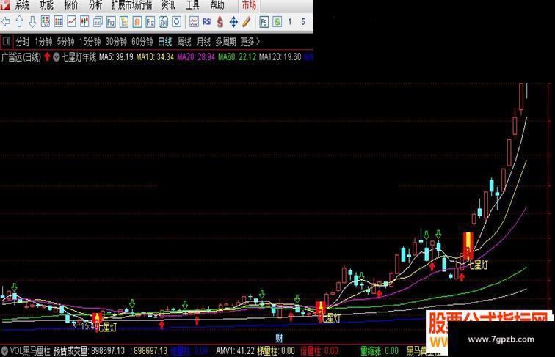The height and width of the screenshot is (357, 555).
Task: Open the 帮助 menu
Action: 217,5
